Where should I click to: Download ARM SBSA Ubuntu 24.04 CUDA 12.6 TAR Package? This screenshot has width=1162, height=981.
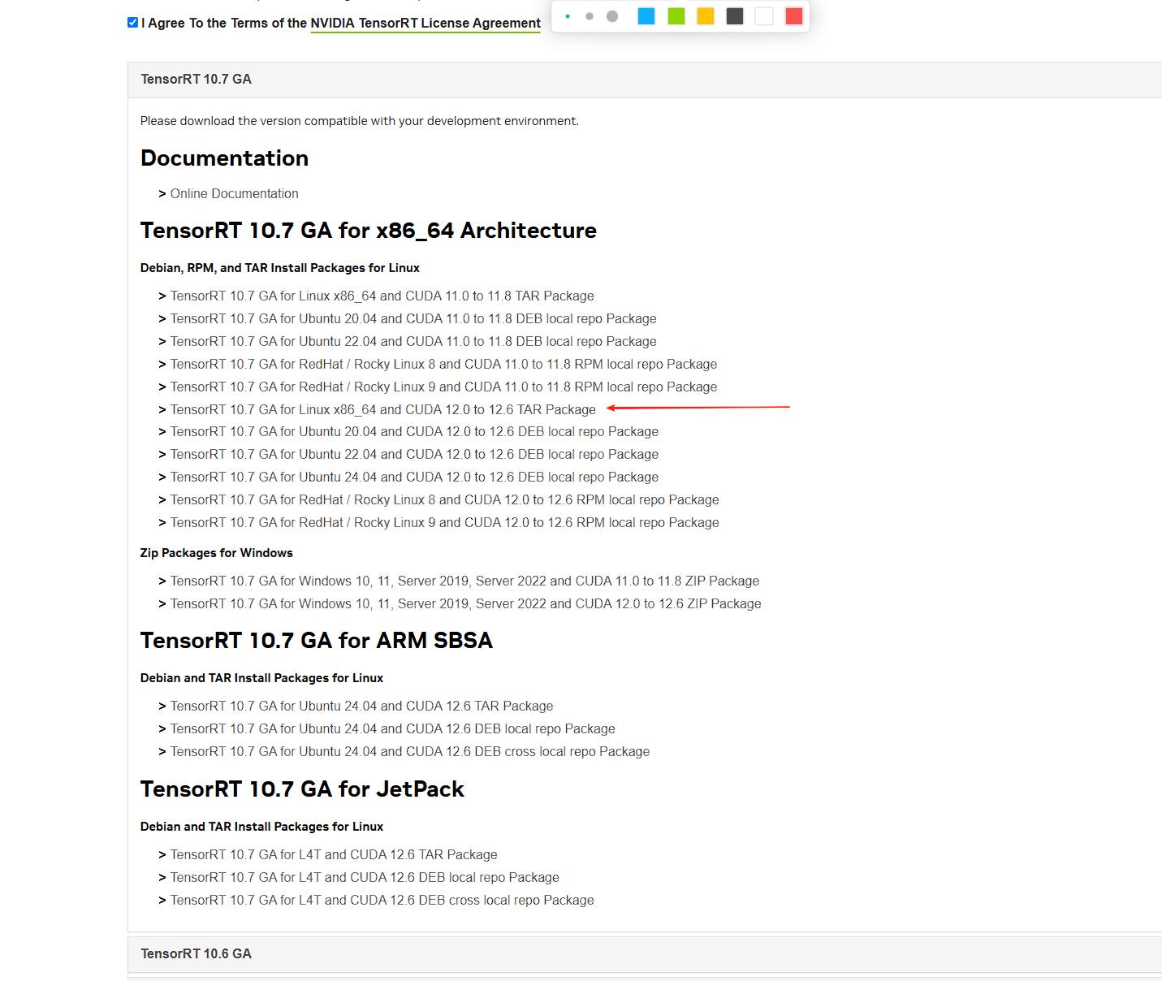(x=361, y=707)
